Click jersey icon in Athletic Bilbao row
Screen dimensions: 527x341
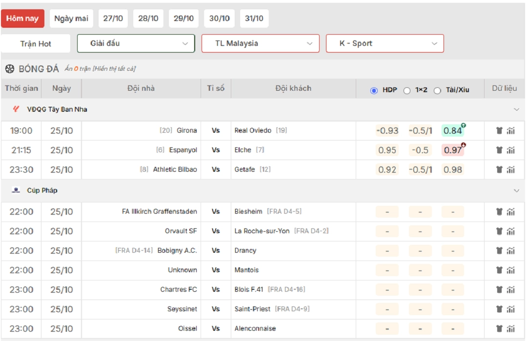(499, 170)
